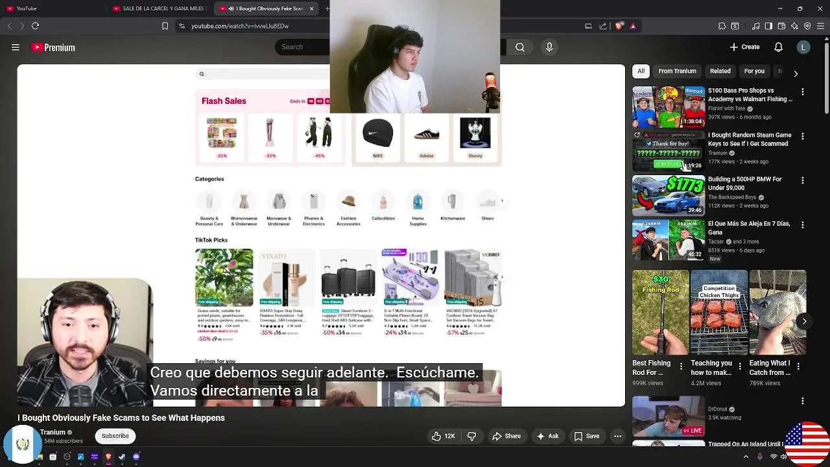Open options for the Teaching you how short

point(740,366)
